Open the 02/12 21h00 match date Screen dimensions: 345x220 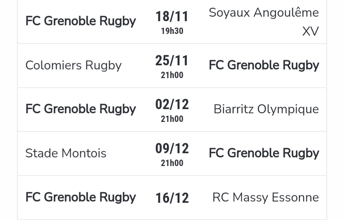(172, 110)
